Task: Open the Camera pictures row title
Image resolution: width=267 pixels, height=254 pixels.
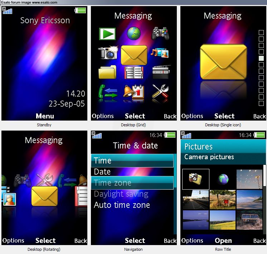Action: pyautogui.click(x=209, y=157)
